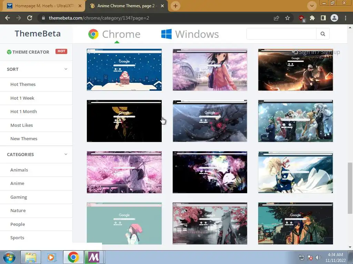Open pink umbrella girl theme
The width and height of the screenshot is (353, 264).
click(x=124, y=172)
